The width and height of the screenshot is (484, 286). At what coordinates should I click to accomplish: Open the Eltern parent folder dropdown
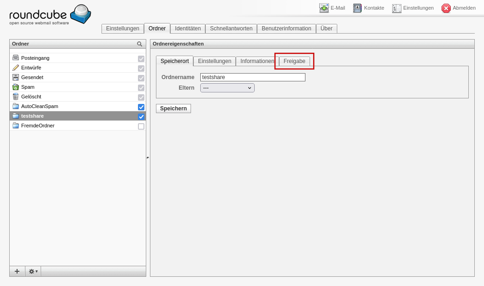227,88
